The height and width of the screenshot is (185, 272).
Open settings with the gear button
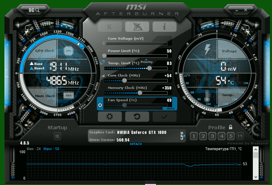[x=109, y=117]
